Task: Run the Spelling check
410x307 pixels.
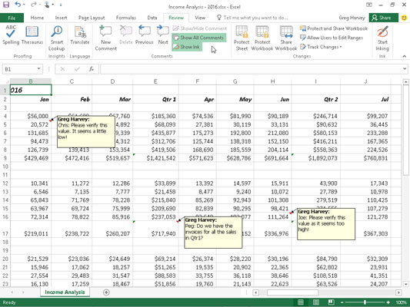Action: tap(11, 35)
